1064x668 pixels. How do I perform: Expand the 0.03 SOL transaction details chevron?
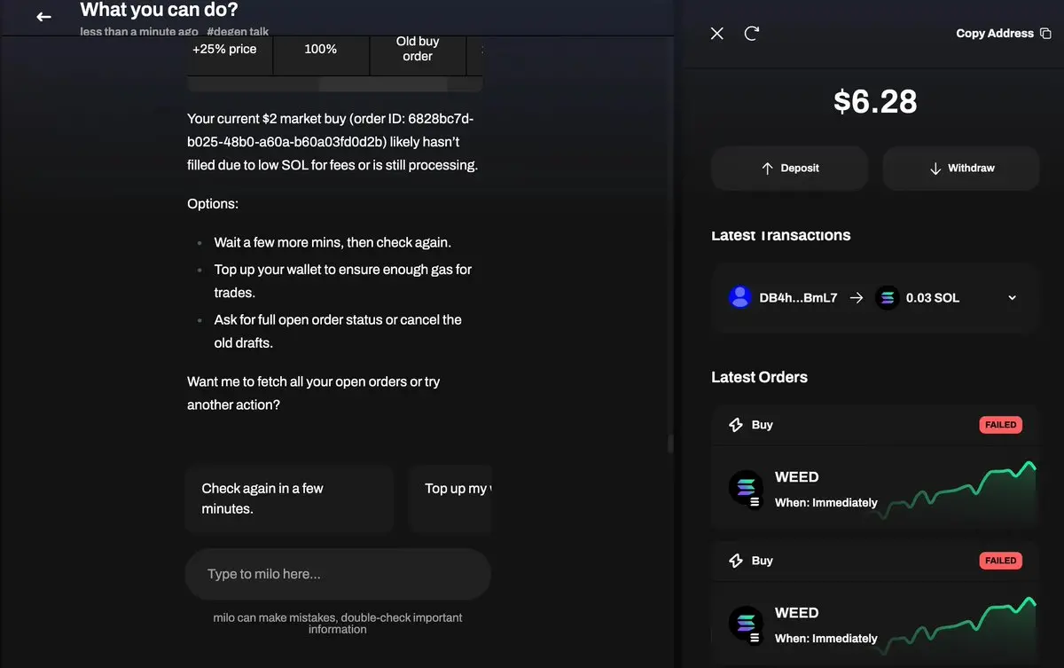point(1011,297)
